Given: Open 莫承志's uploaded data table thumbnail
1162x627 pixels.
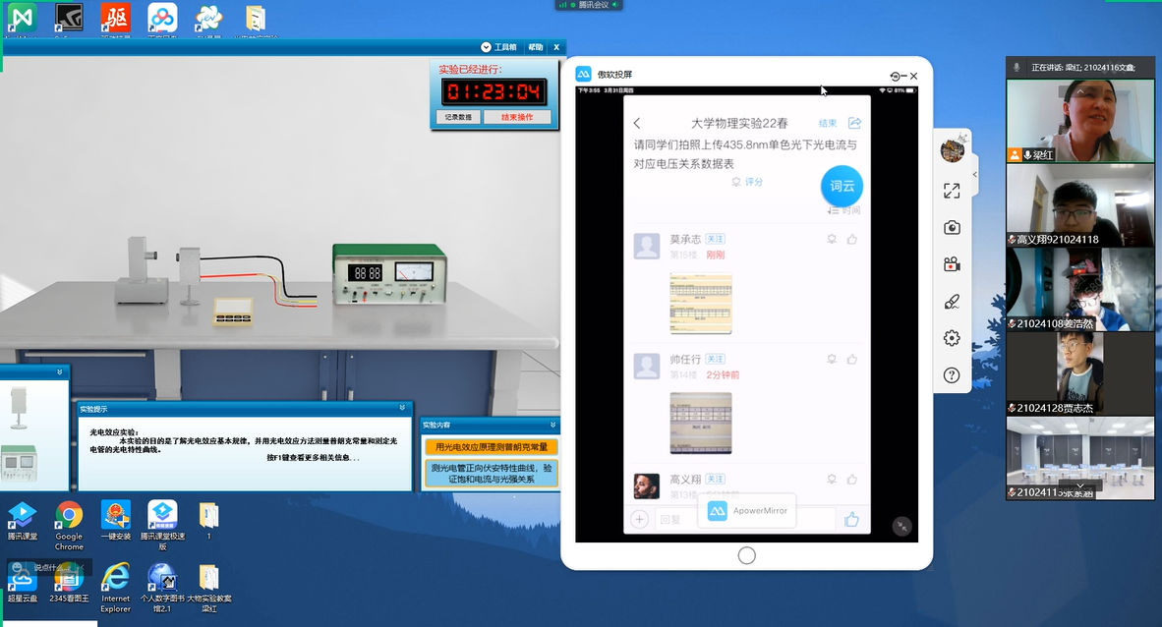Looking at the screenshot, I should (700, 303).
